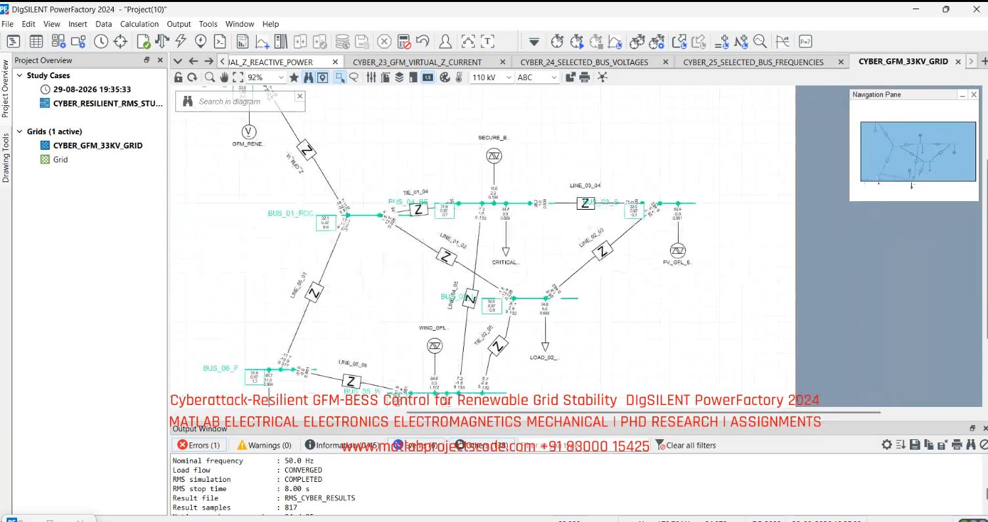Click Output Window settings gear icon

click(887, 445)
